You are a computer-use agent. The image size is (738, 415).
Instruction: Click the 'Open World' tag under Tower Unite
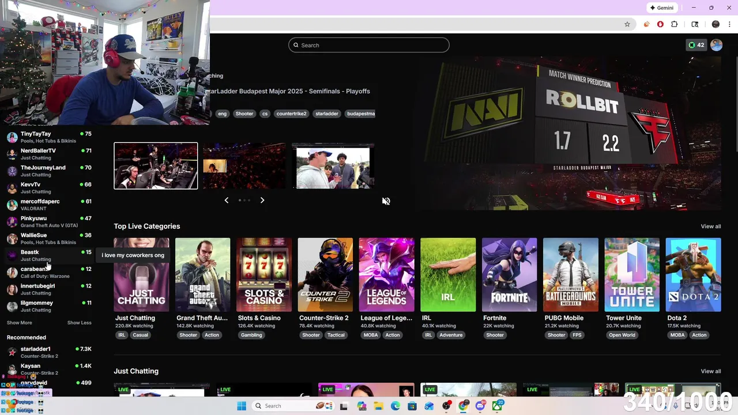pos(622,335)
